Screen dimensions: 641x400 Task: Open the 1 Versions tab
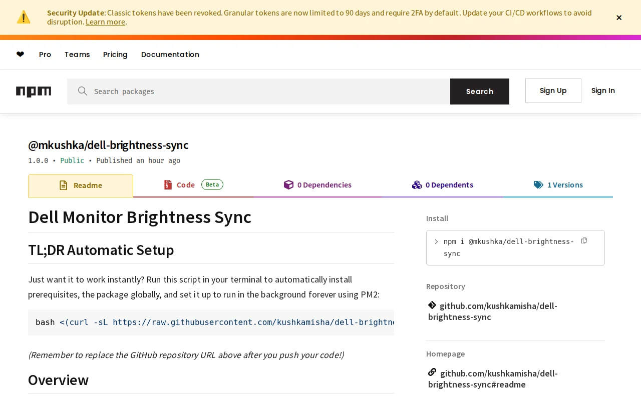click(x=558, y=185)
